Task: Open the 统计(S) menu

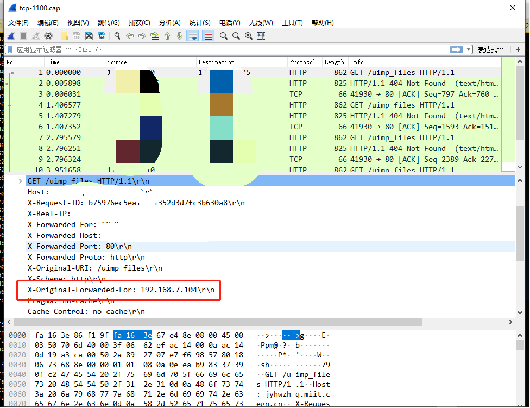Action: coord(200,23)
